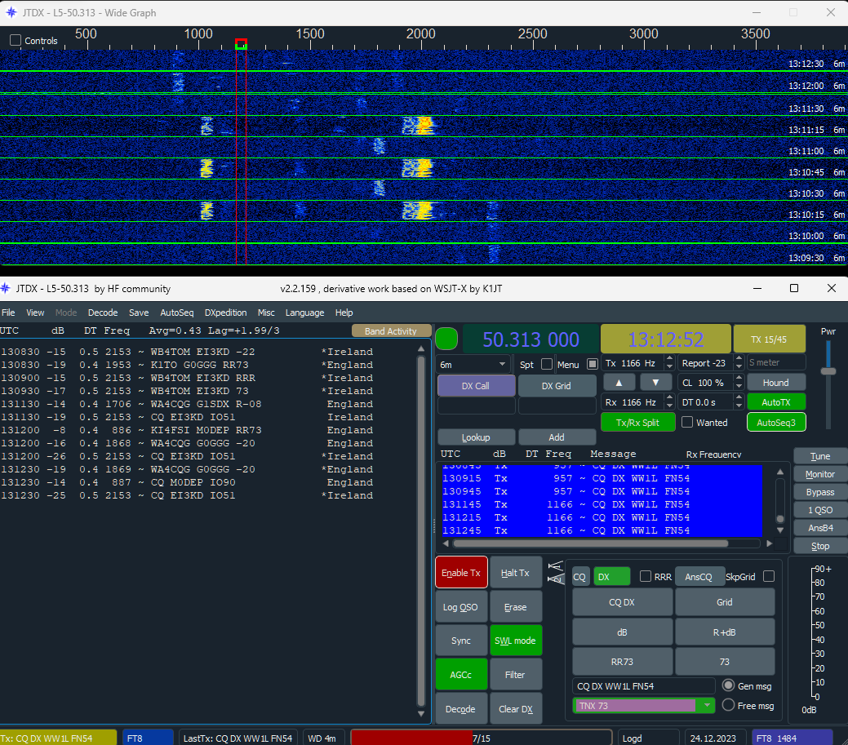Screen dimensions: 848x745
Task: Click the Tx/Rx Split button
Action: (637, 422)
